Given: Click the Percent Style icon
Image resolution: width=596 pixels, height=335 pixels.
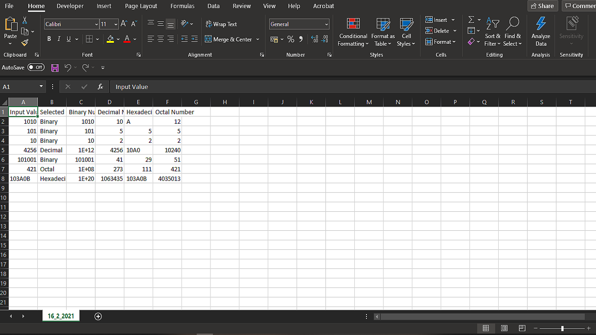Looking at the screenshot, I should click(x=291, y=40).
